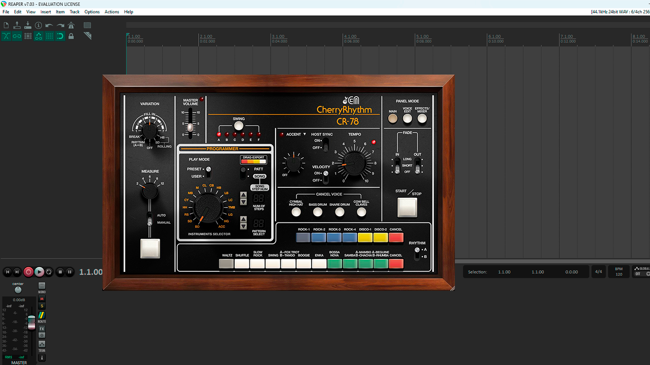Open Project Settings info icon
Viewport: 650px width, 365px height.
[x=39, y=25]
